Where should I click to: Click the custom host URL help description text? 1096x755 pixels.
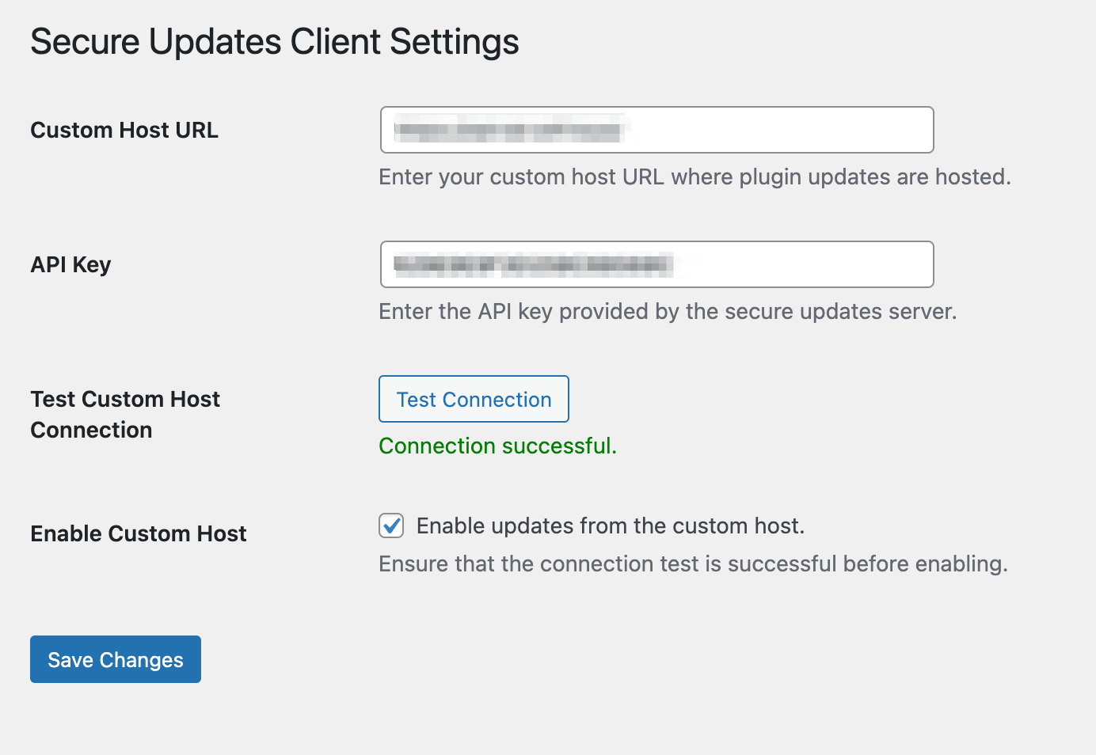click(695, 176)
